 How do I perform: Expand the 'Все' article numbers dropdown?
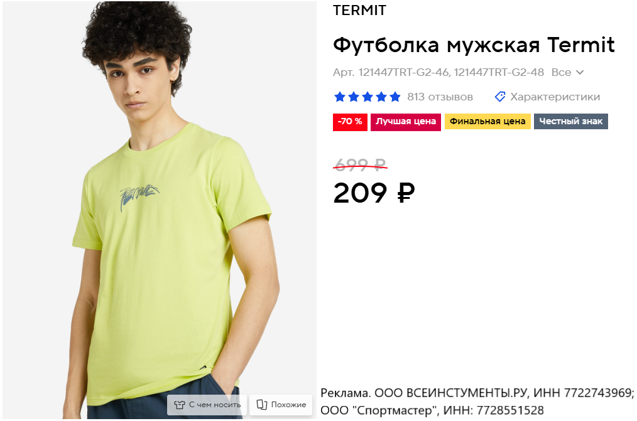pos(567,73)
